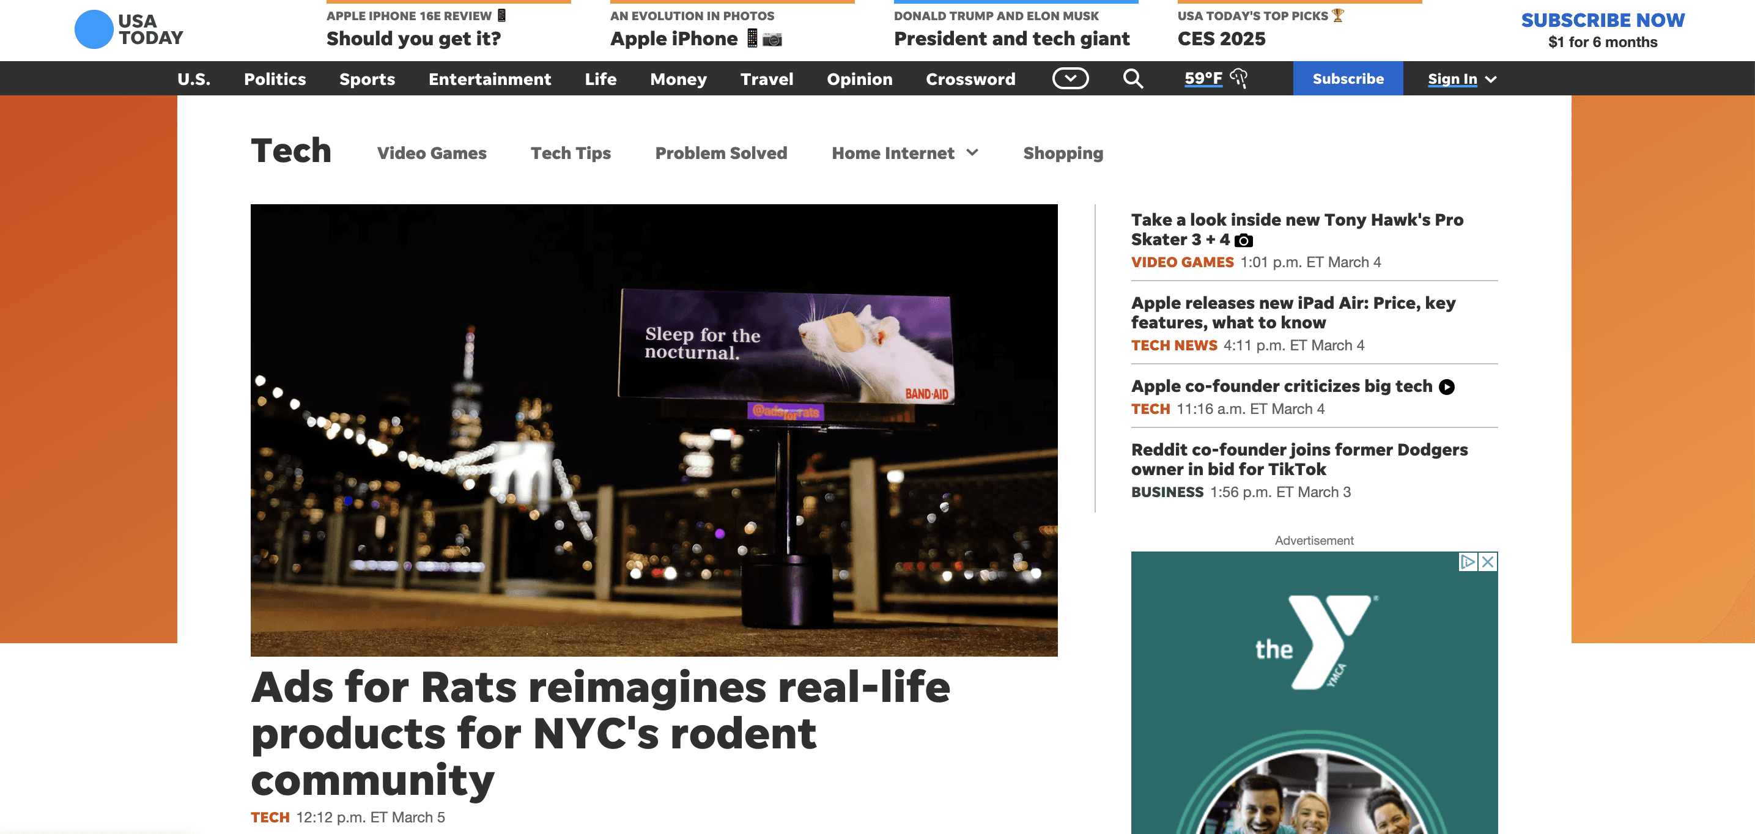
Task: Open the Problem Solved subsection
Action: [721, 153]
